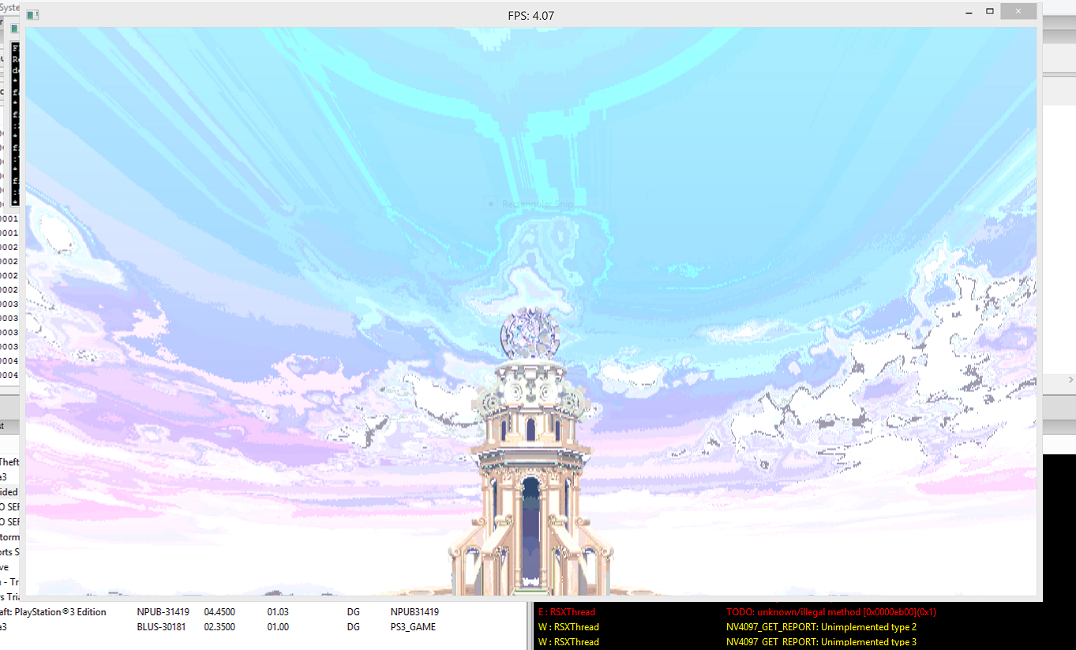
Task: Click the TODO unknown/illegal method log message
Action: pyautogui.click(x=831, y=611)
